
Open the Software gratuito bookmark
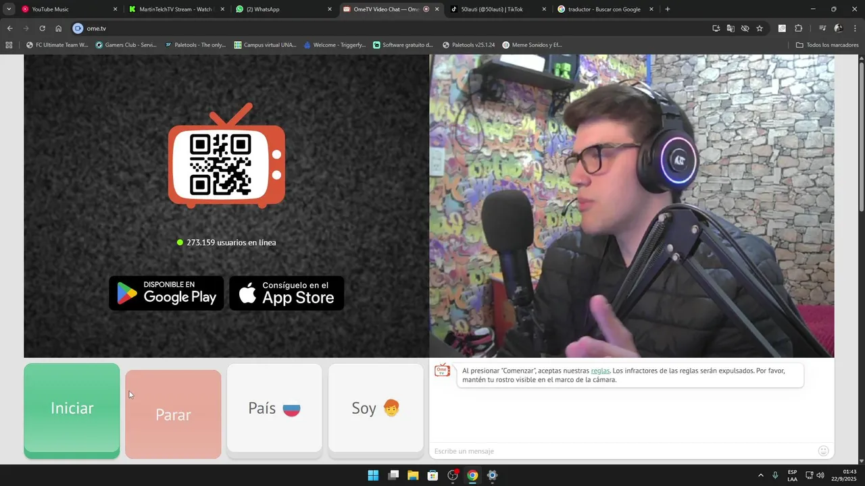403,45
